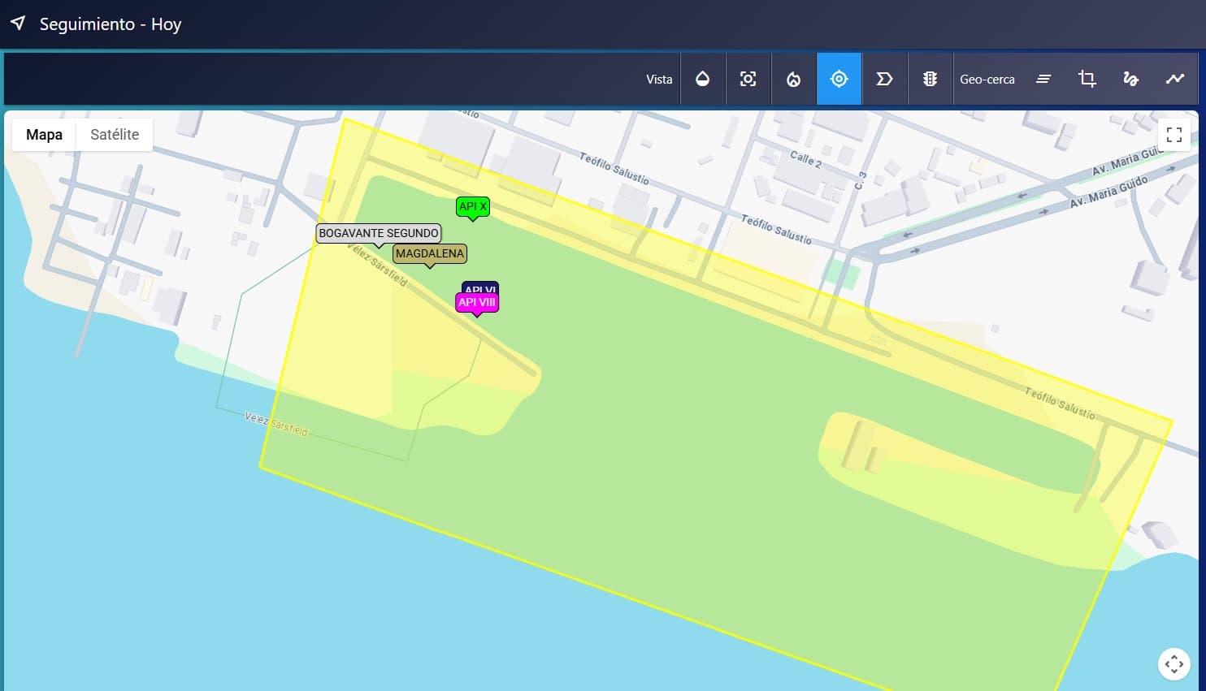
Task: Select the MAGDALENA vessel marker
Action: pyautogui.click(x=430, y=253)
